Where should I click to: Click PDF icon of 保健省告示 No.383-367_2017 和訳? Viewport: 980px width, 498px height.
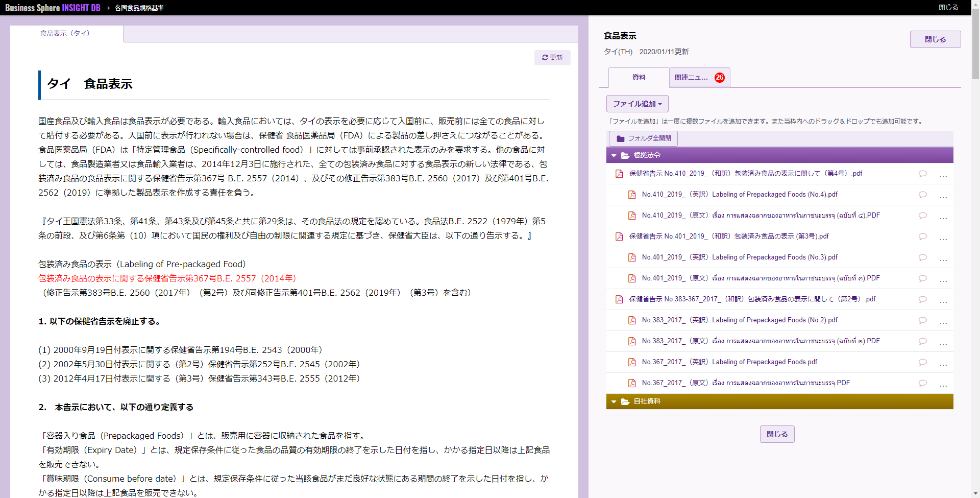point(619,299)
